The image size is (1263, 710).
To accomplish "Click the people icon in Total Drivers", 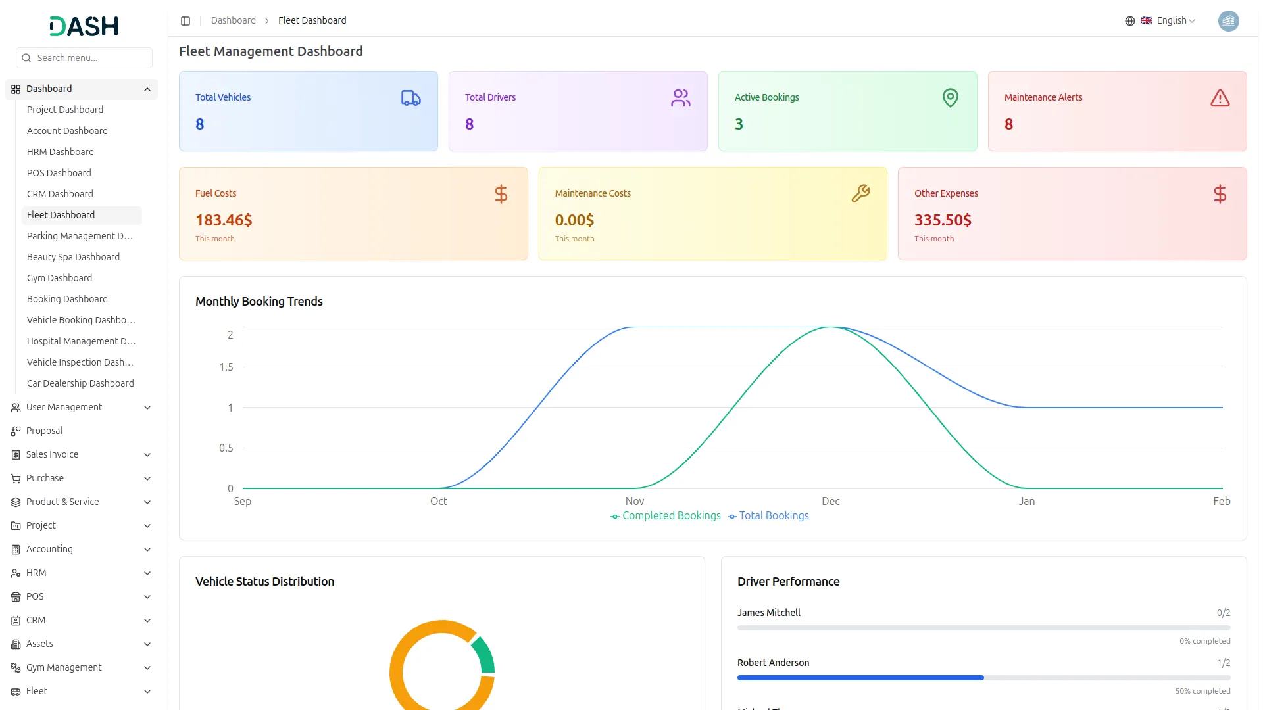I will [x=681, y=98].
